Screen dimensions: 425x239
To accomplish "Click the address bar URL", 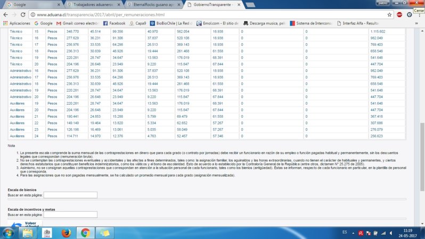I will point(101,15).
